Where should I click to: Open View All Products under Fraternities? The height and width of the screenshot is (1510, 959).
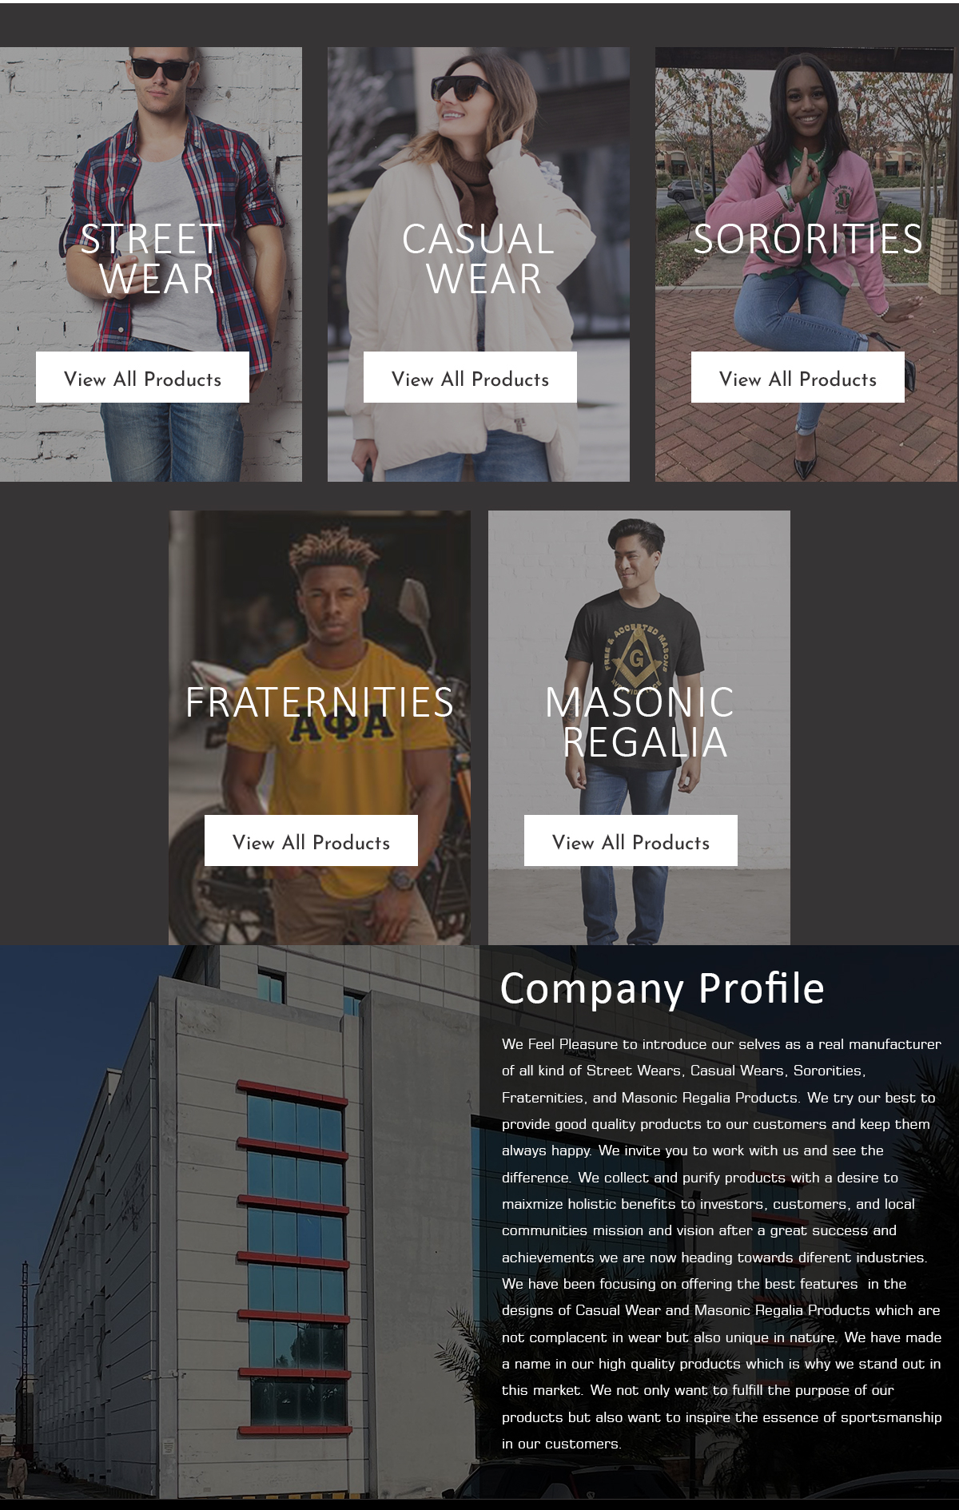[x=311, y=840]
